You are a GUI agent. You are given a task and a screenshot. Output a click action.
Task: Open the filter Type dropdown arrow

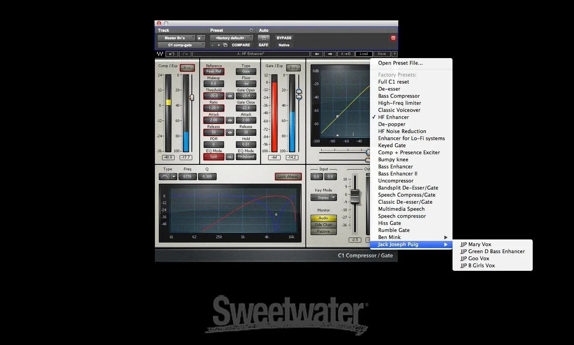[174, 177]
